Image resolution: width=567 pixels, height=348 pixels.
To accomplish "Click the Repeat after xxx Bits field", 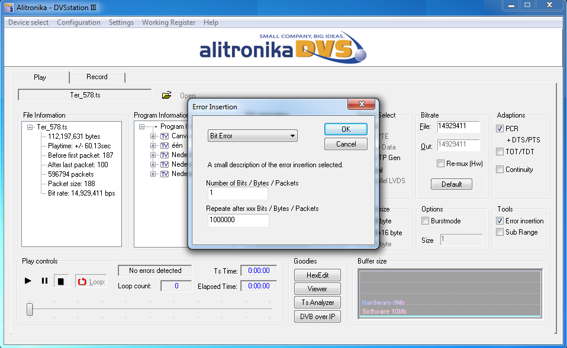I will (x=238, y=220).
